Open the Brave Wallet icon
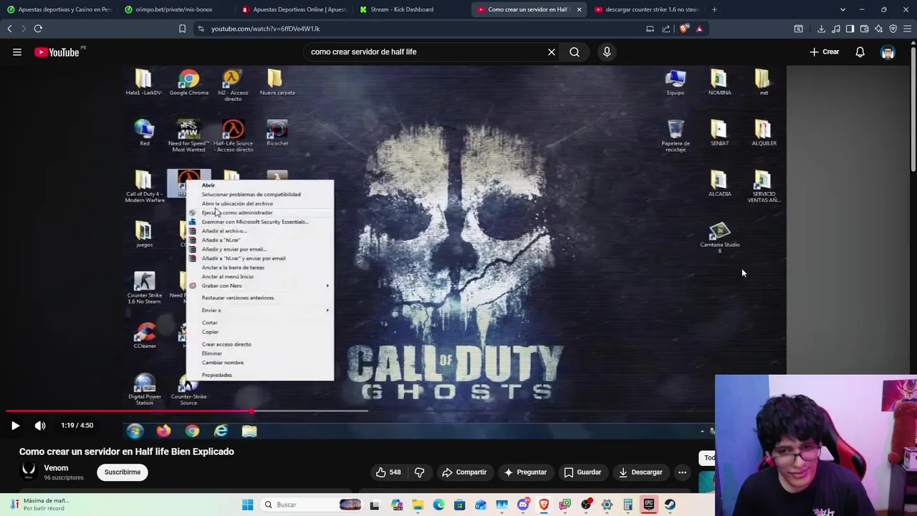Viewport: 917px width, 516px height. [864, 29]
